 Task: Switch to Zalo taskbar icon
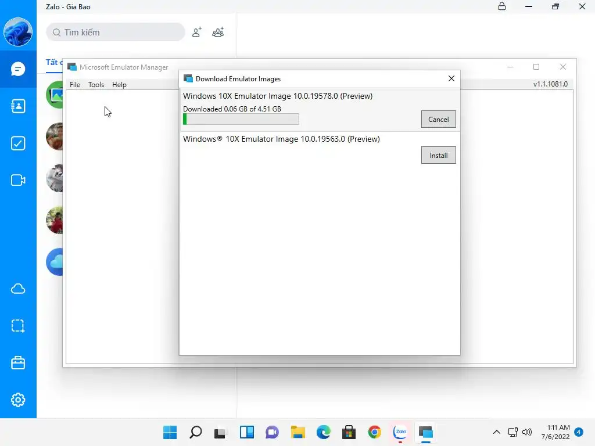(400, 432)
